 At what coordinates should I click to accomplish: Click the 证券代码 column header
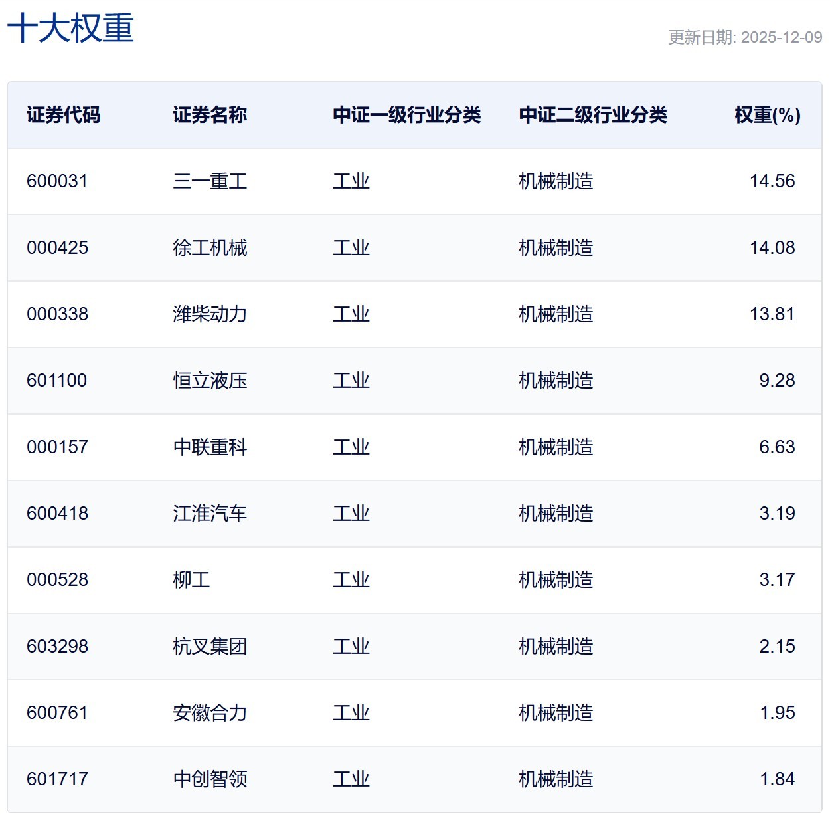[63, 115]
